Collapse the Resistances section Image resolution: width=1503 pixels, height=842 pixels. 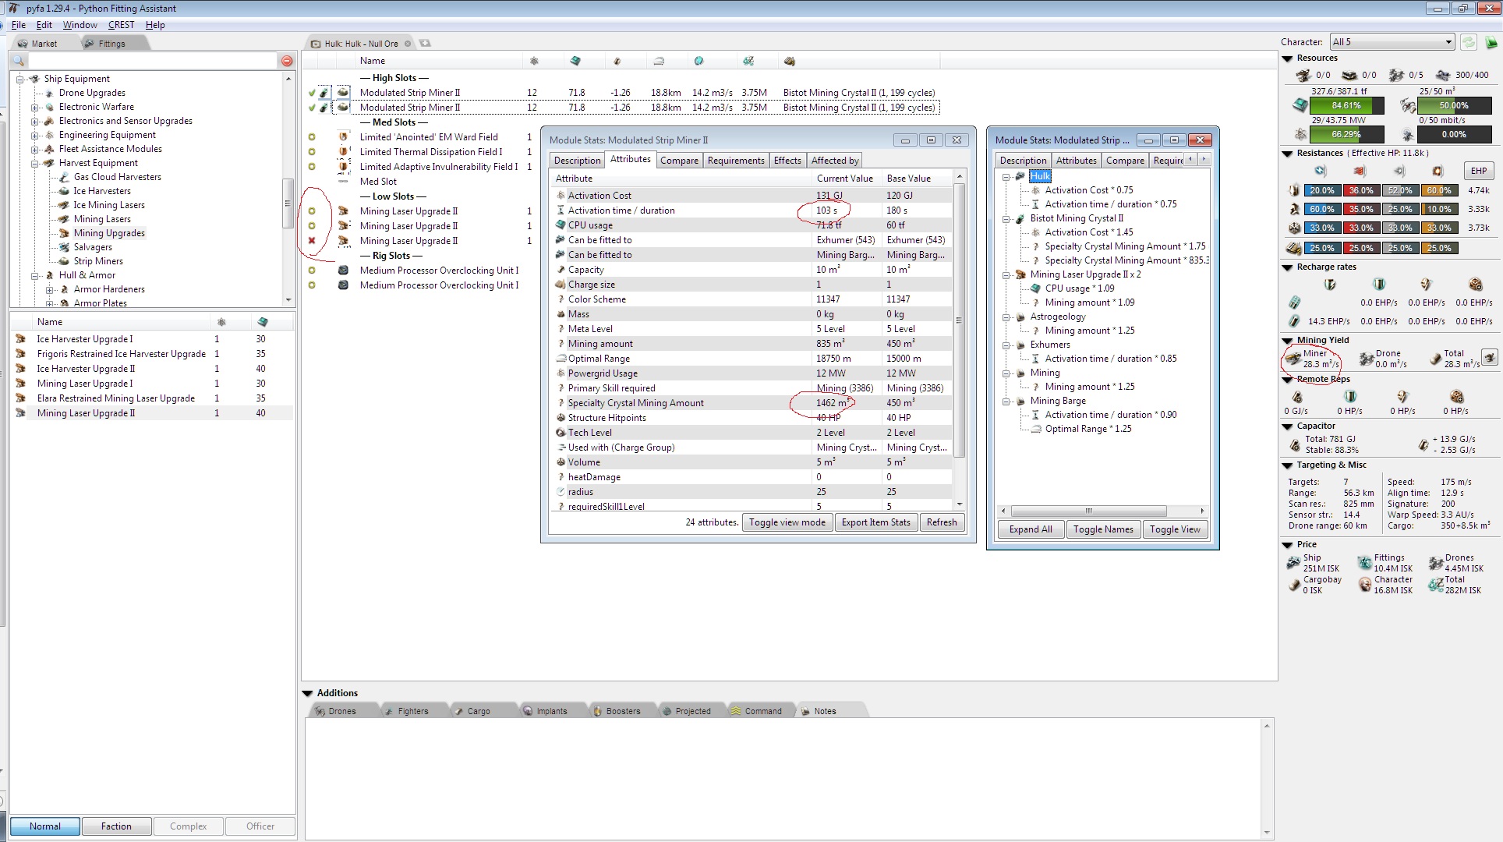(1288, 154)
